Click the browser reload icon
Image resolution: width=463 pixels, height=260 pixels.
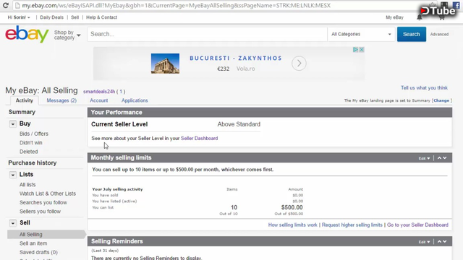click(x=5, y=5)
